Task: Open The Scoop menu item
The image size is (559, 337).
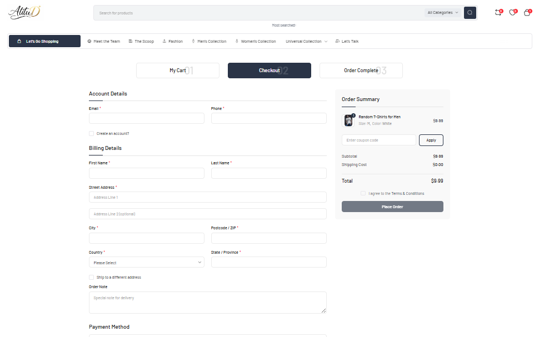Action: click(x=141, y=41)
